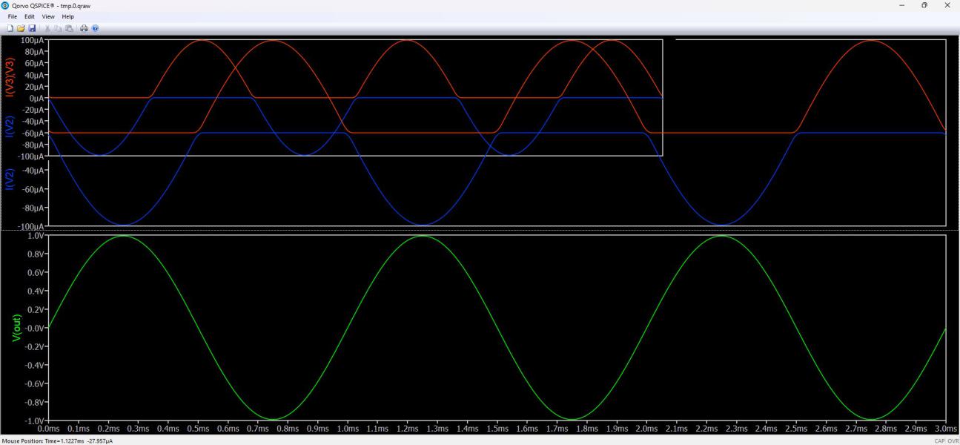
Task: Open a file with the folder icon
Action: point(21,28)
